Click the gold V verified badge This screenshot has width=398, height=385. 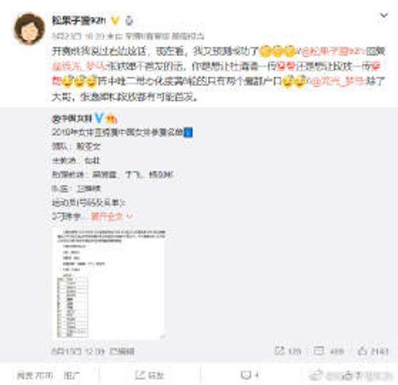coord(115,21)
